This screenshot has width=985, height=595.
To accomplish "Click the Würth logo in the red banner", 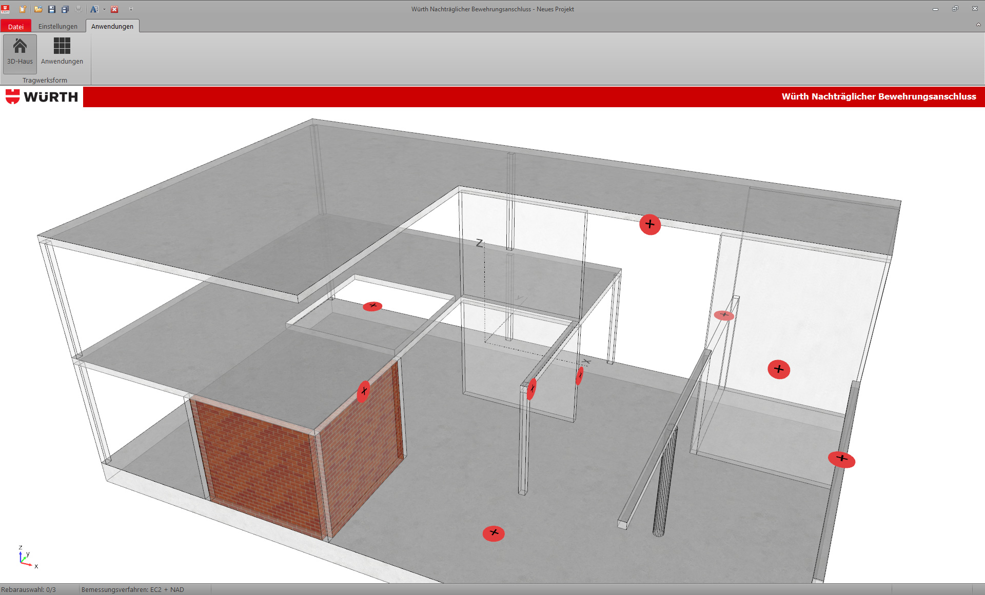I will coord(42,96).
